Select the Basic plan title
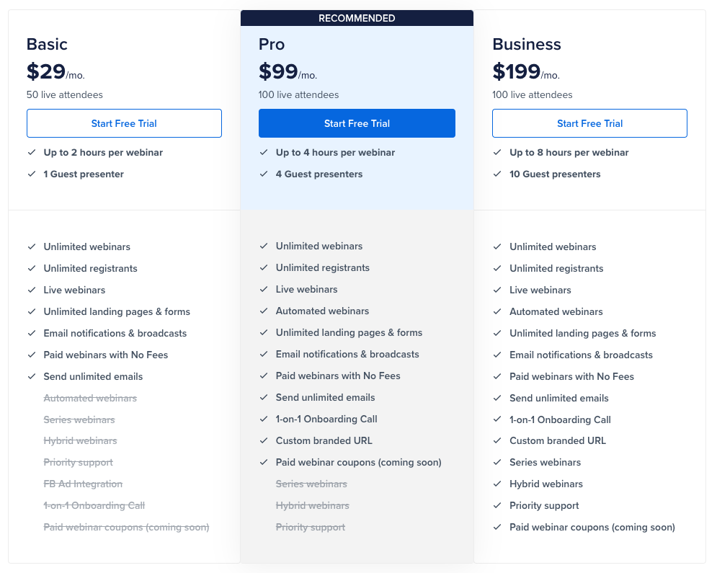Image resolution: width=717 pixels, height=573 pixels. coord(47,44)
